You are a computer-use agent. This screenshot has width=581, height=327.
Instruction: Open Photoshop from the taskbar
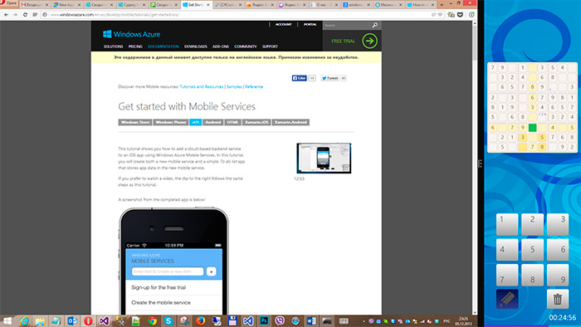click(264, 320)
